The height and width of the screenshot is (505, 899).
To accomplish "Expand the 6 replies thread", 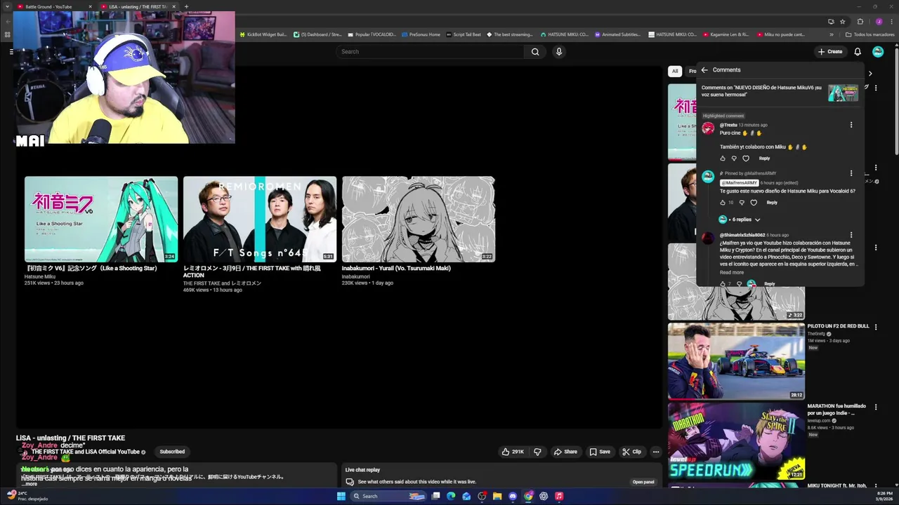I will tap(740, 220).
